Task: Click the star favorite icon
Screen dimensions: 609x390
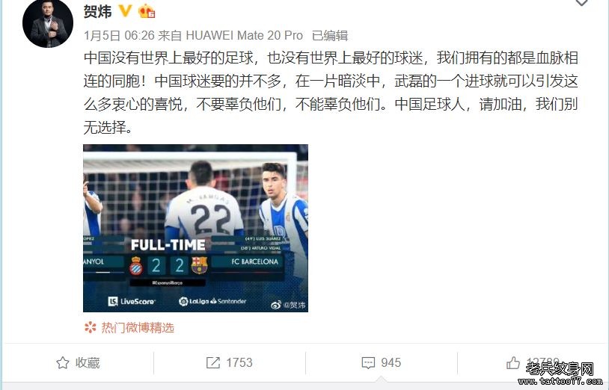Action: click(x=63, y=363)
